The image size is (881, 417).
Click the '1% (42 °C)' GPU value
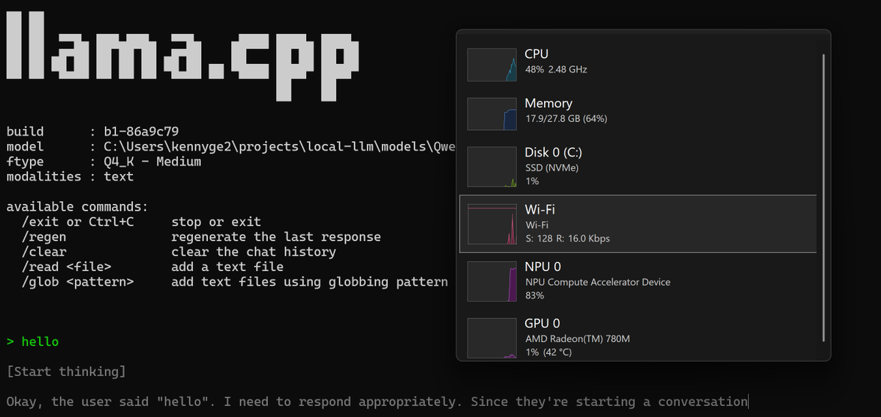tap(548, 352)
